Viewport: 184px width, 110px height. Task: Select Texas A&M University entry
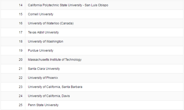tap(43, 32)
